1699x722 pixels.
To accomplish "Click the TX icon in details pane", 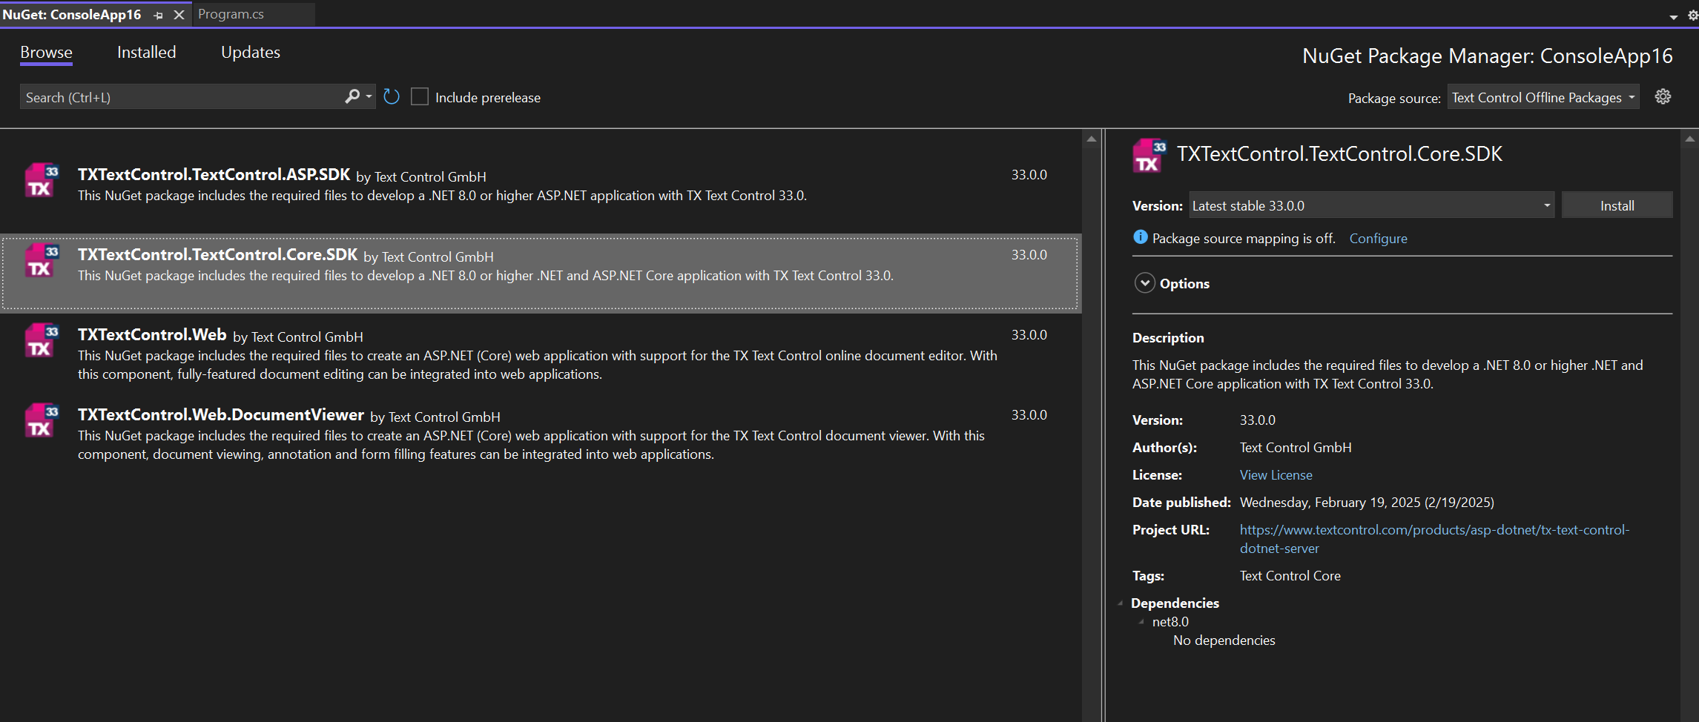I will click(x=1149, y=156).
